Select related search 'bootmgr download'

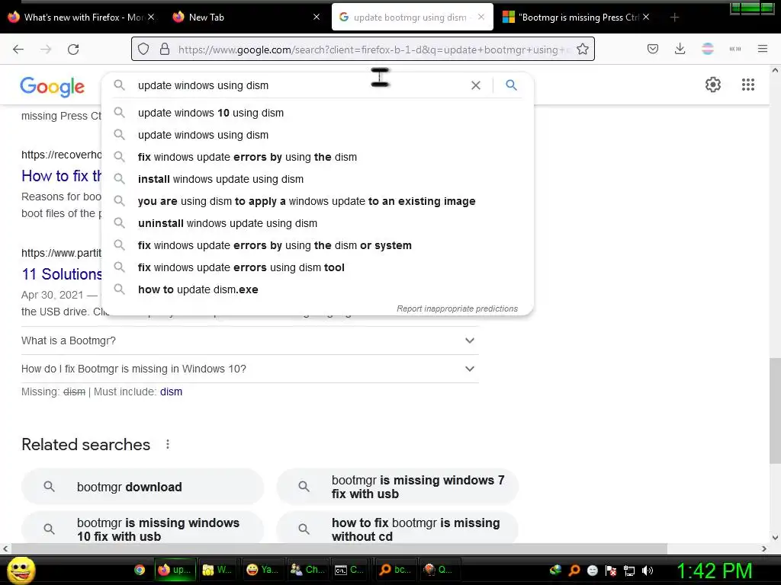143,487
